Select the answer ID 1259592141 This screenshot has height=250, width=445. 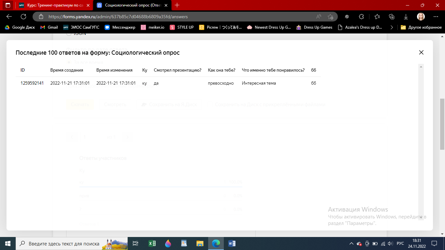[32, 83]
